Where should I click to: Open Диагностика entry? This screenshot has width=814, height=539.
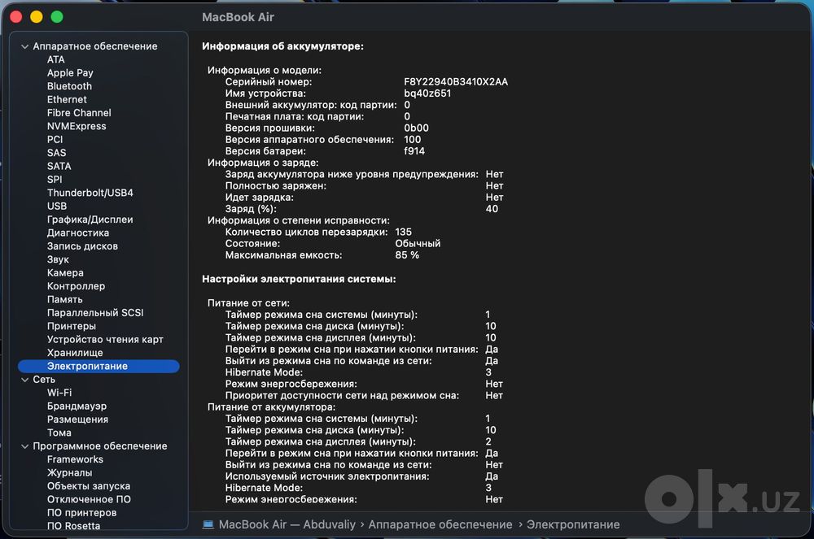point(78,233)
